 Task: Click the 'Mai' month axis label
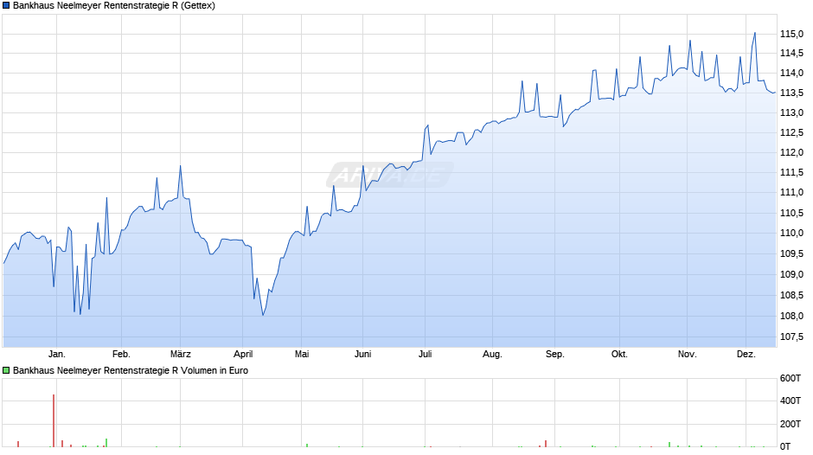[302, 355]
